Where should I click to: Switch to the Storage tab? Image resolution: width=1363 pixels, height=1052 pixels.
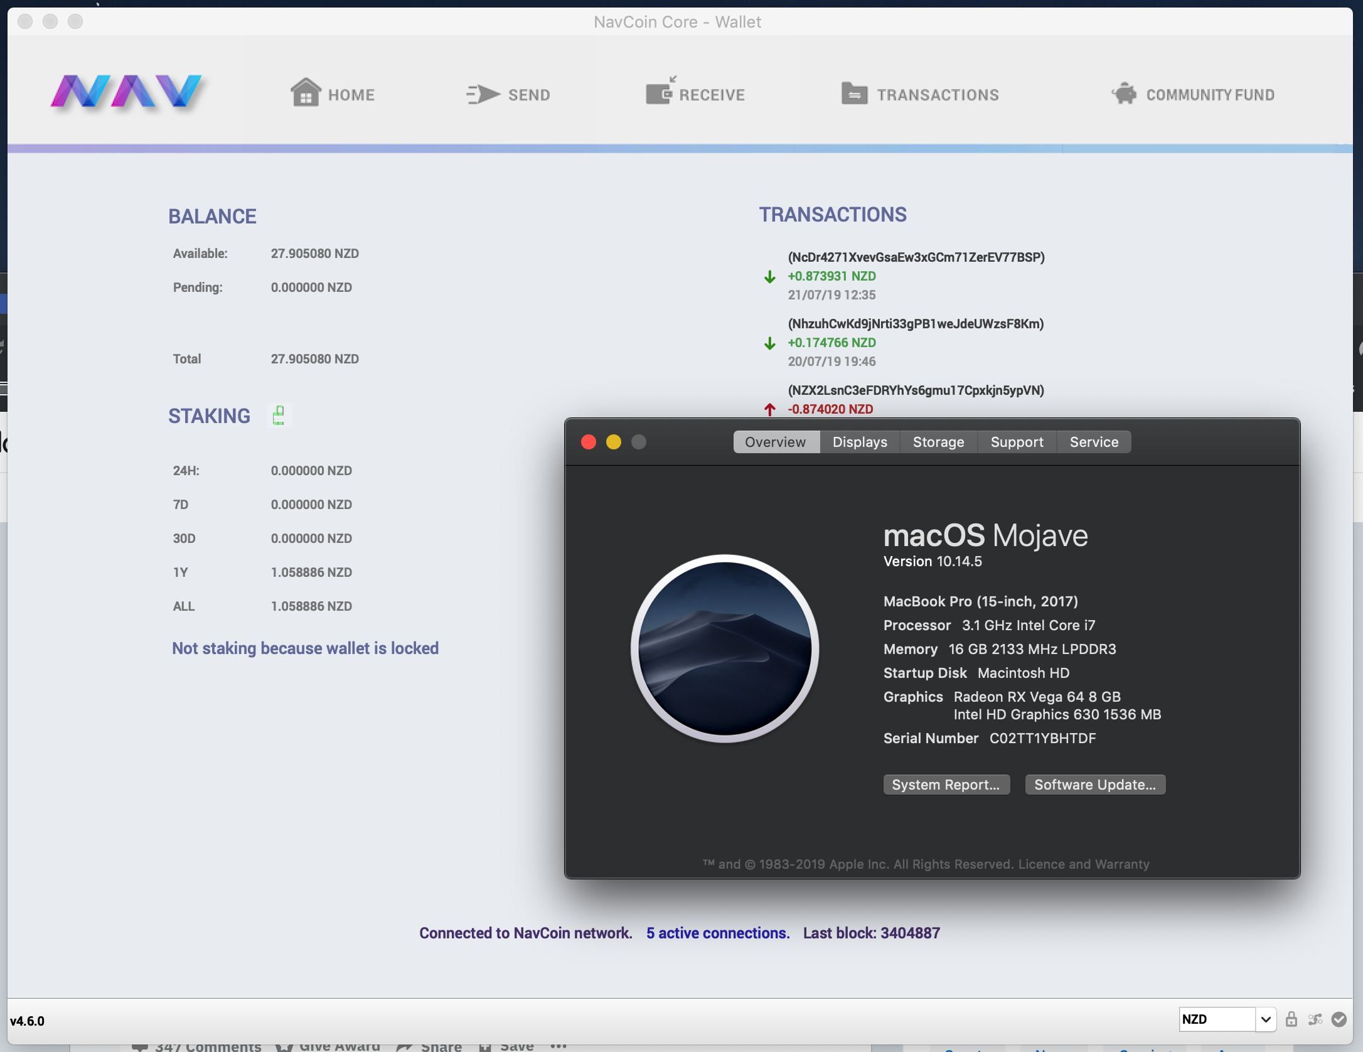[x=938, y=442]
